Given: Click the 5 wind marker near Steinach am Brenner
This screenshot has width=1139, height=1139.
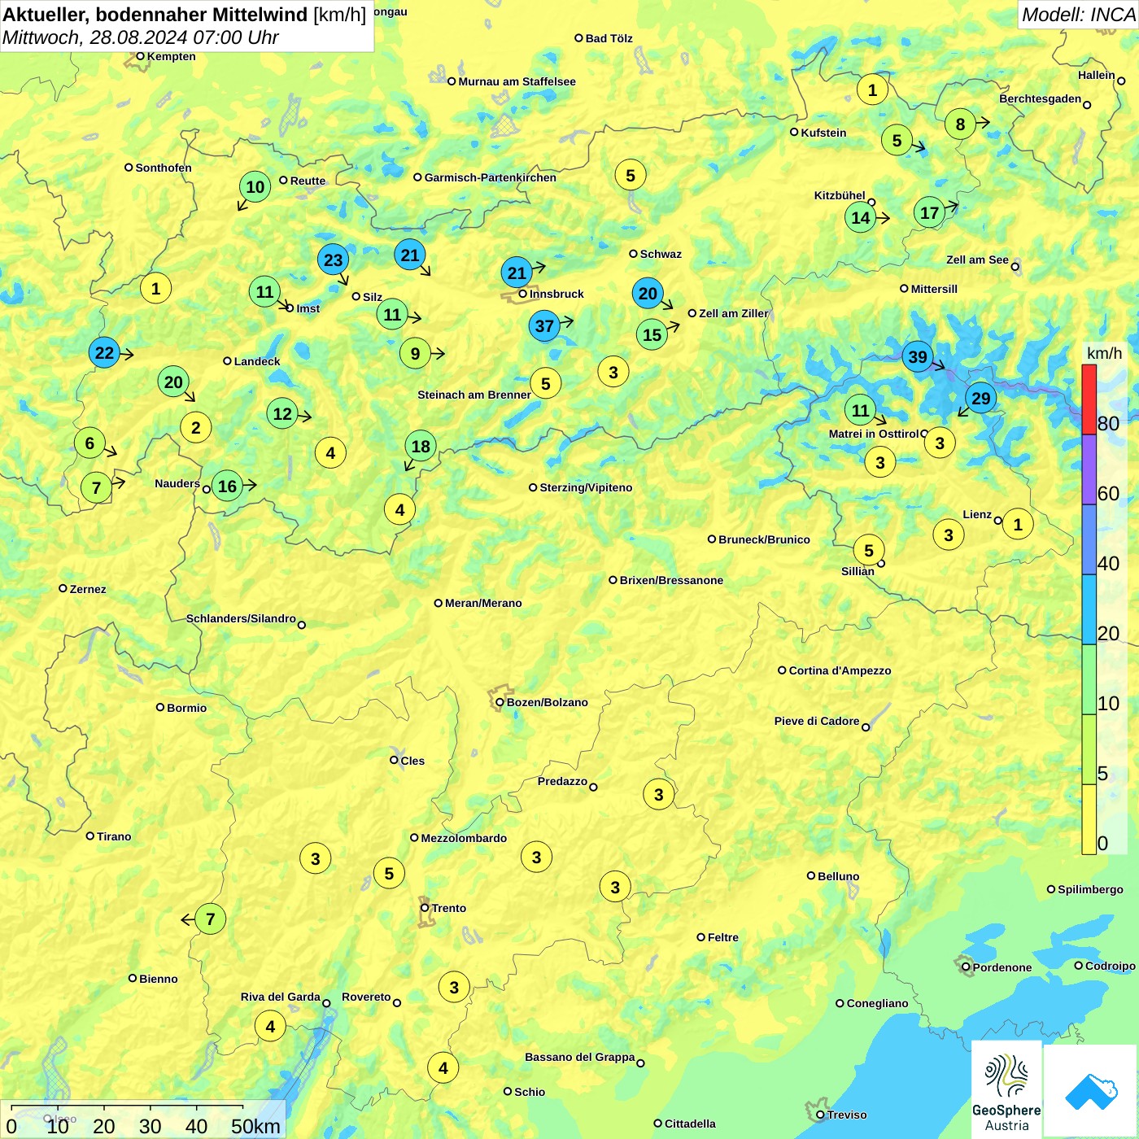Looking at the screenshot, I should click(545, 383).
